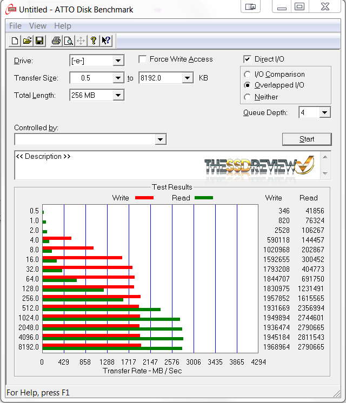Uncheck the Direct I/O checkbox
The image size is (346, 403).
248,59
